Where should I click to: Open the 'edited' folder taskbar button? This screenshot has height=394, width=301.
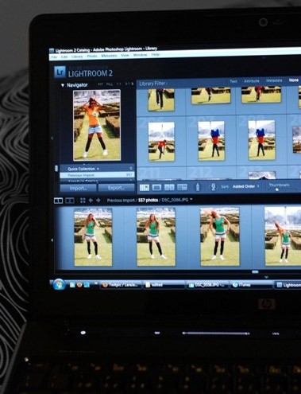click(164, 285)
